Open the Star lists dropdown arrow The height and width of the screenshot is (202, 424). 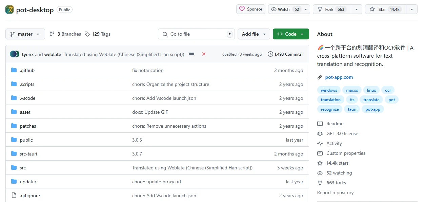click(411, 9)
